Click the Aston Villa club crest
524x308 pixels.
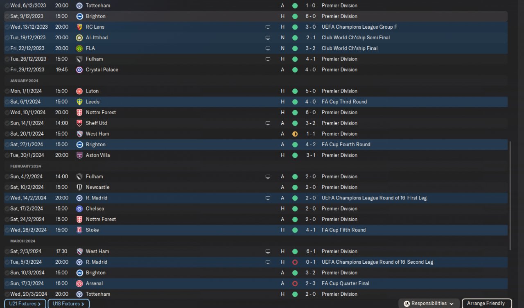[79, 155]
